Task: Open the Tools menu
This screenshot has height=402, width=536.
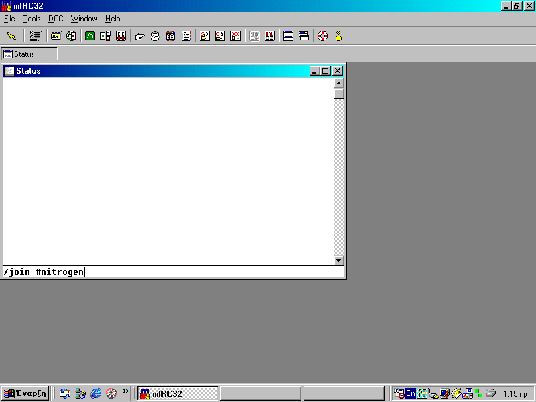Action: 31,19
